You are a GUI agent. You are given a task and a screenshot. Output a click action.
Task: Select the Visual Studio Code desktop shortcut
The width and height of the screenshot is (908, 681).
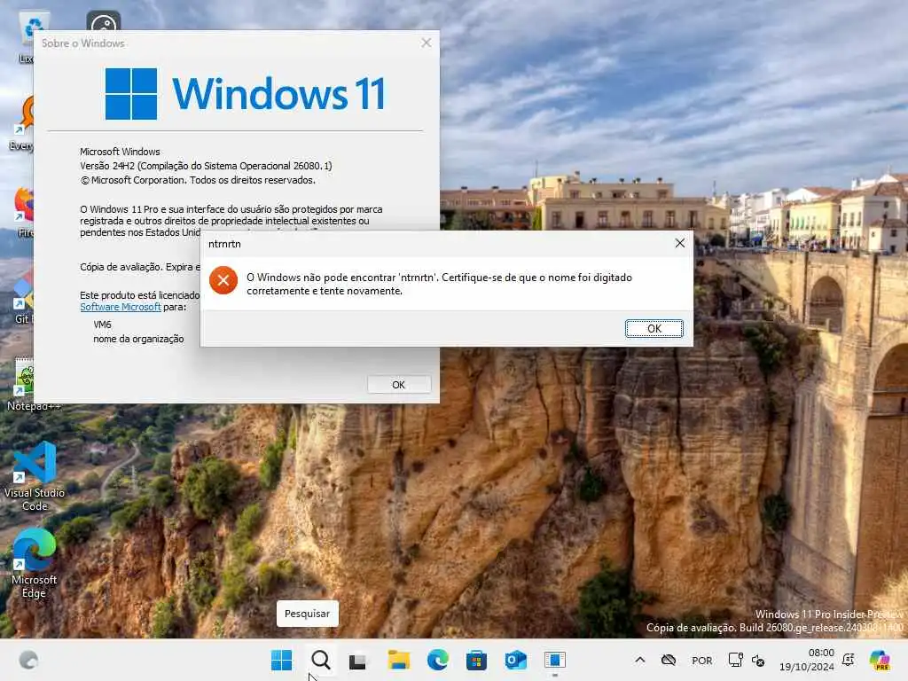pyautogui.click(x=35, y=476)
